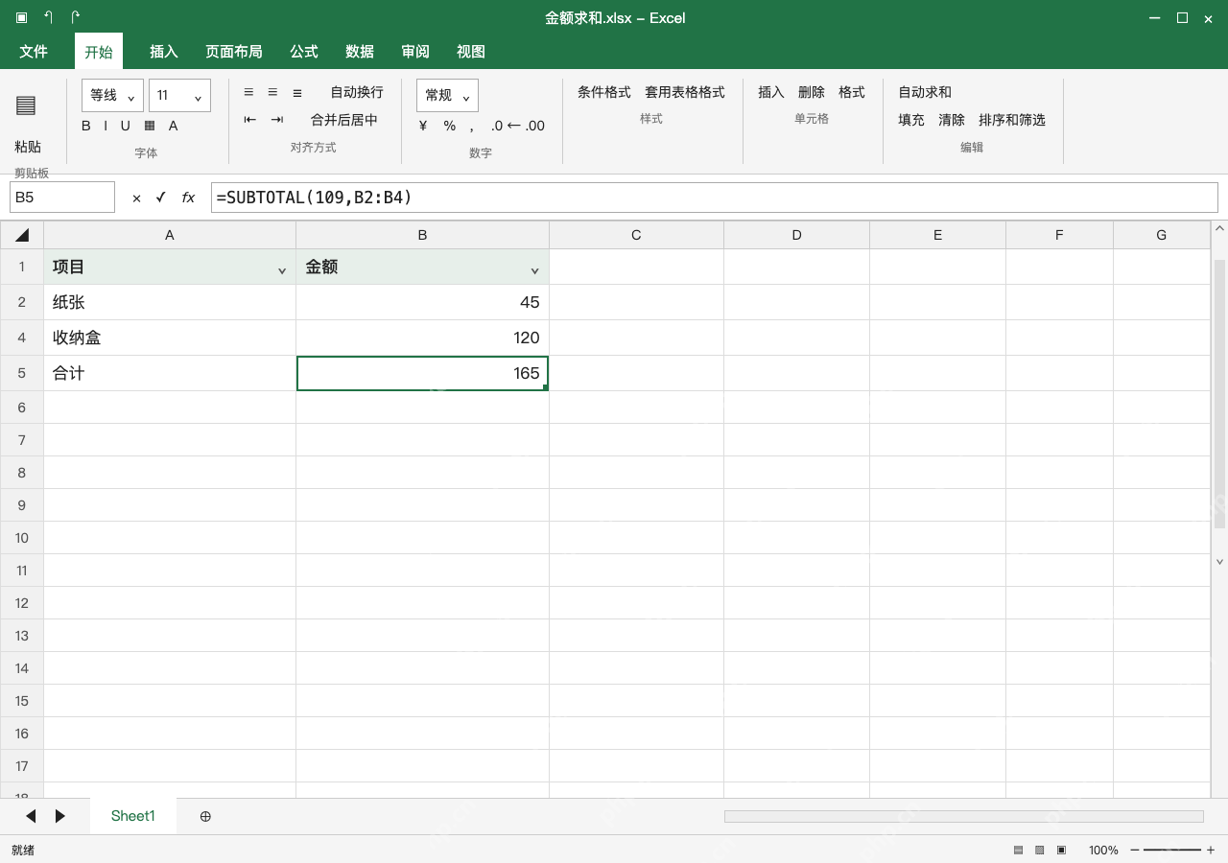Select the cell containing 收纳盒
The image size is (1228, 863).
[170, 338]
